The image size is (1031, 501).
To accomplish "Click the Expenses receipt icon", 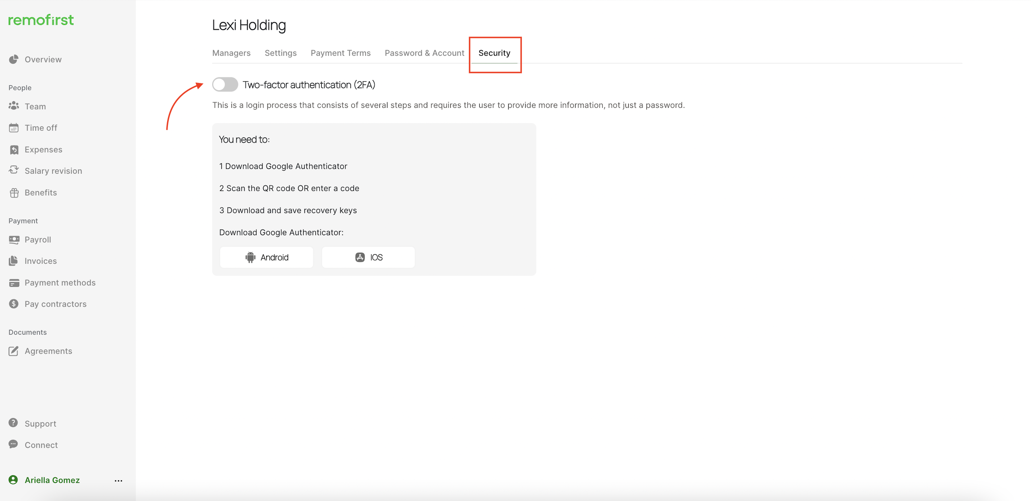I will [14, 149].
